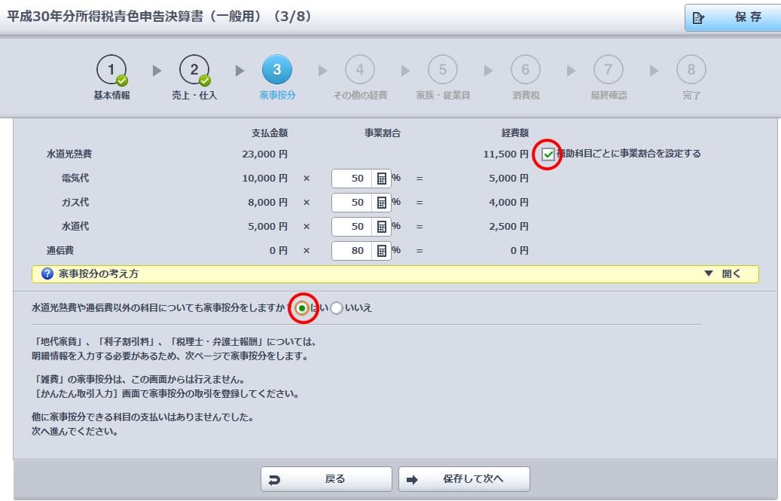Click the 経費額 column header
Image resolution: width=781 pixels, height=501 pixels.
(x=515, y=133)
